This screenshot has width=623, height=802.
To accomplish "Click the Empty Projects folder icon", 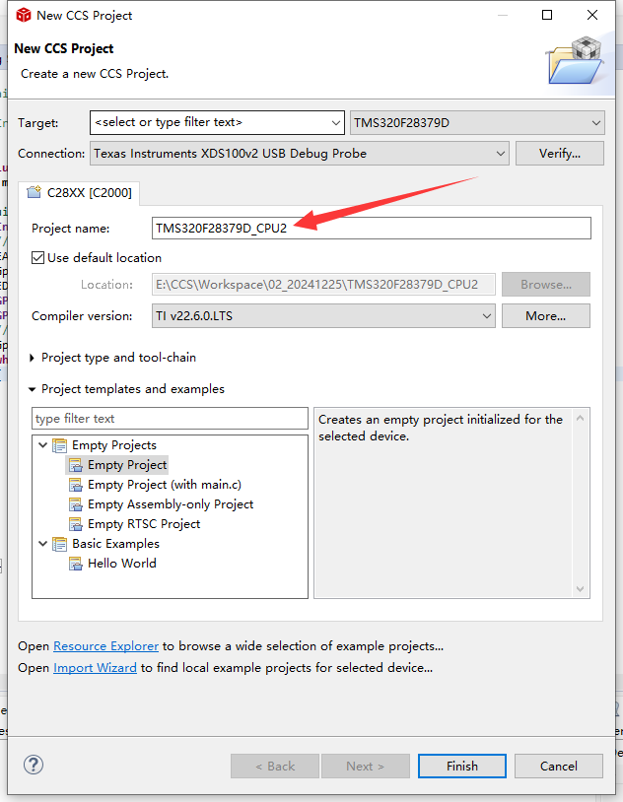I will coord(59,445).
